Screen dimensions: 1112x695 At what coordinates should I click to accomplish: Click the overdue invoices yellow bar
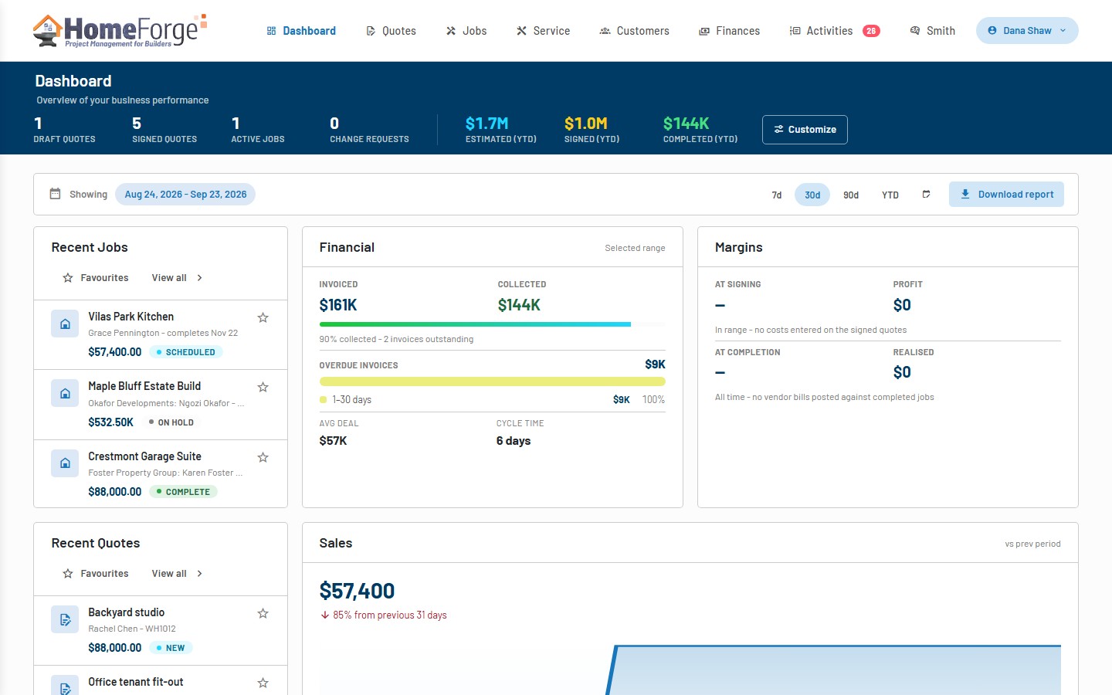492,381
